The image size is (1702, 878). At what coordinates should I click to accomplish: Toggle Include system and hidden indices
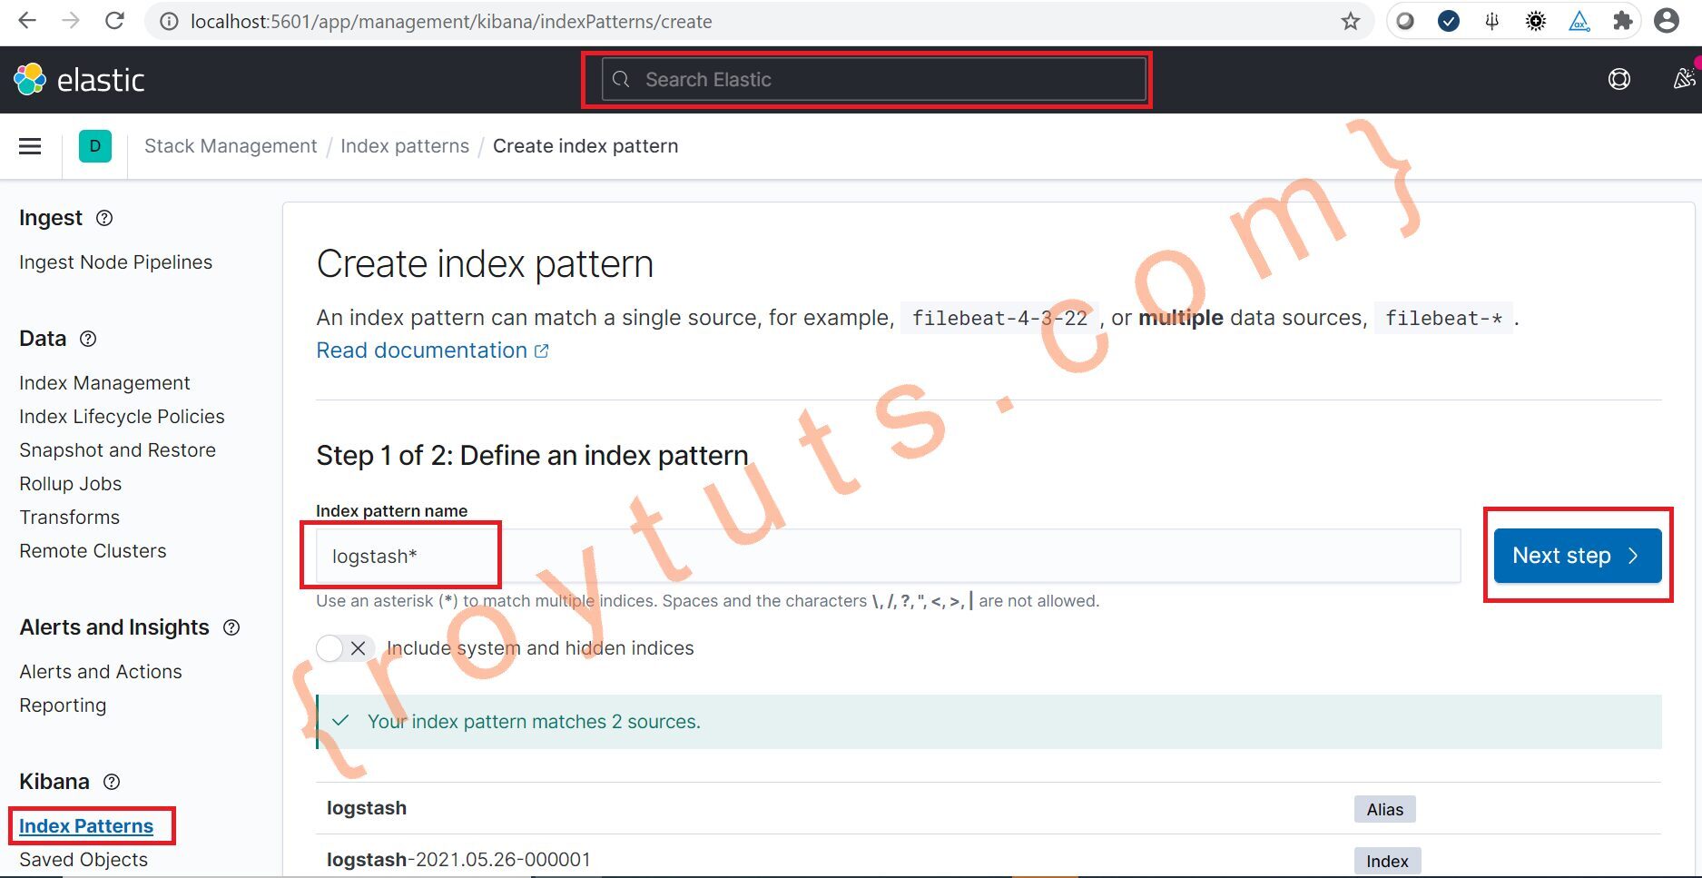(x=345, y=648)
